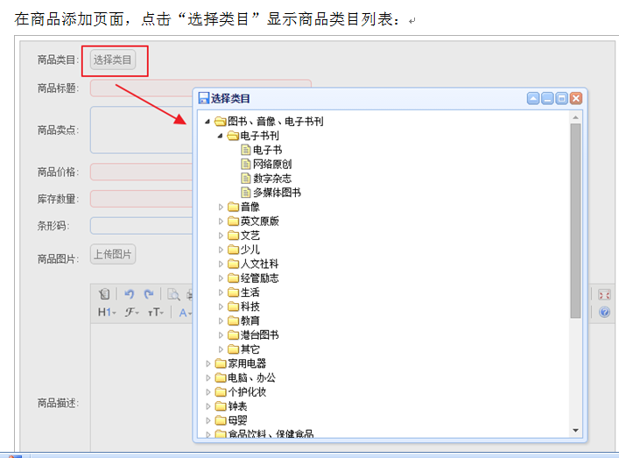Select the 多媒体图书 leaf category

tap(277, 193)
